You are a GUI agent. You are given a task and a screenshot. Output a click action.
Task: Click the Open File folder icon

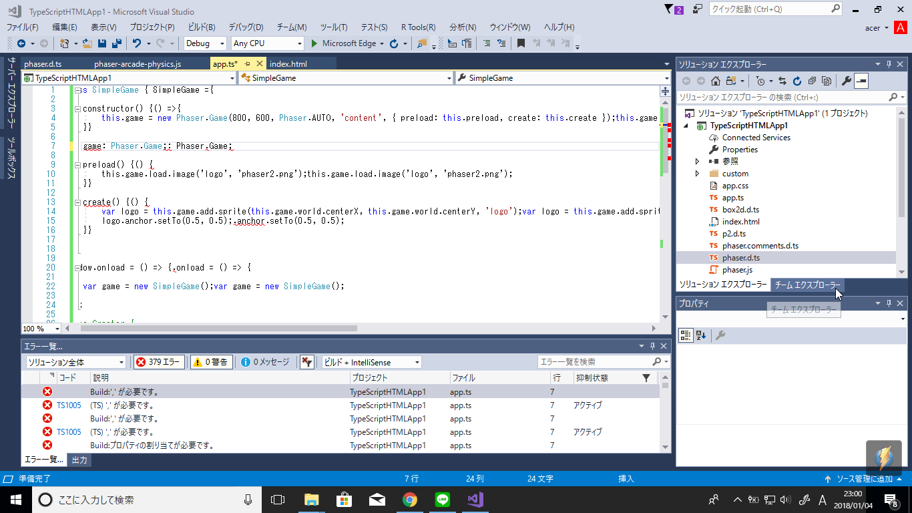point(87,43)
